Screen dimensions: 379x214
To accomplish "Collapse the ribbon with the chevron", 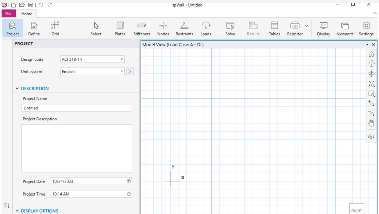I will pos(375,13).
